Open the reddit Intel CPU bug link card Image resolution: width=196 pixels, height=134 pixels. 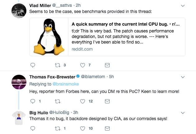pos(127,37)
